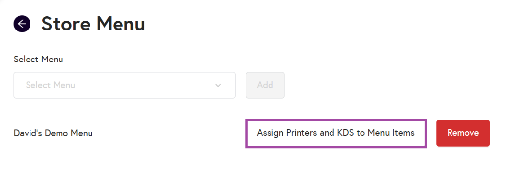Focus the menu selection field
This screenshot has width=511, height=180.
[124, 85]
